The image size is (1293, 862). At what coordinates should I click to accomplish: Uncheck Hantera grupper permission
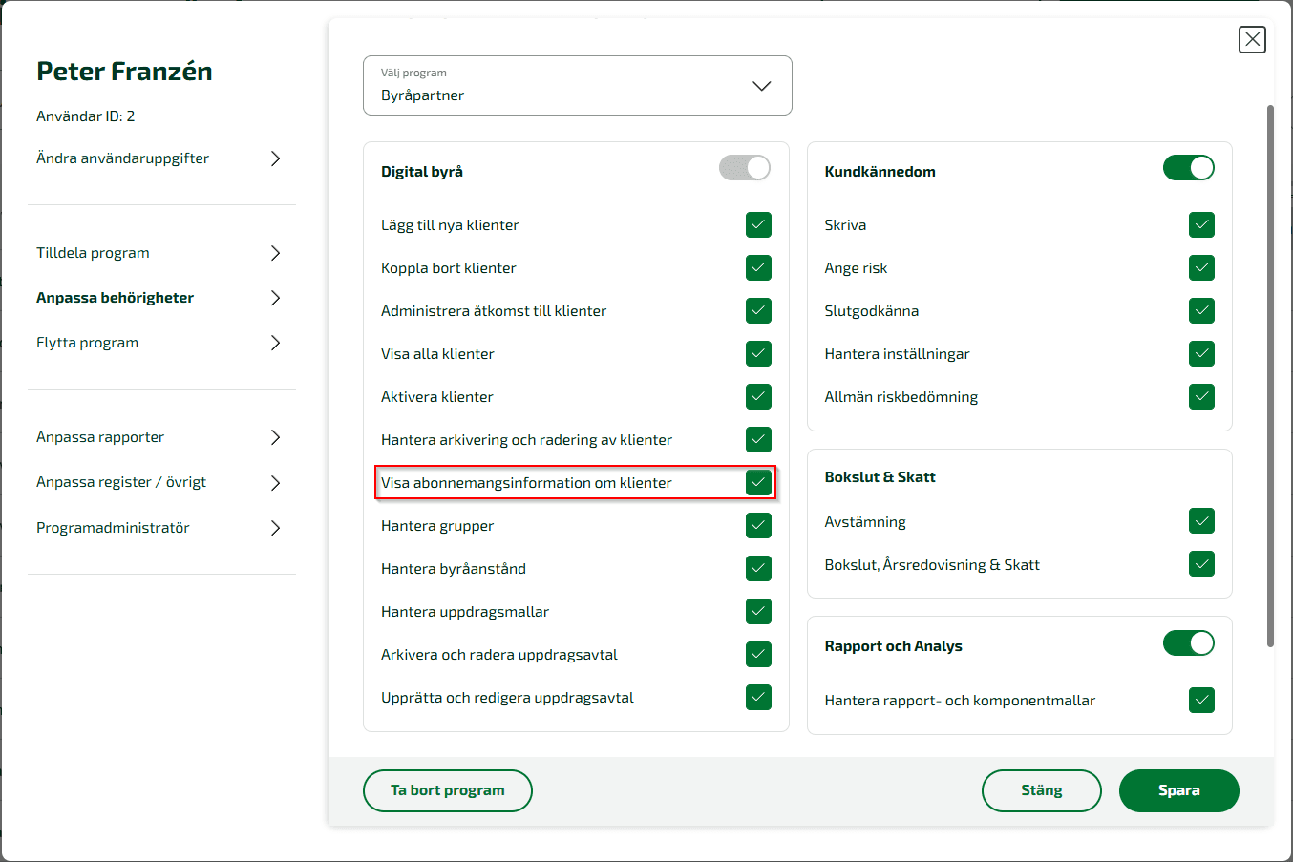[x=757, y=525]
